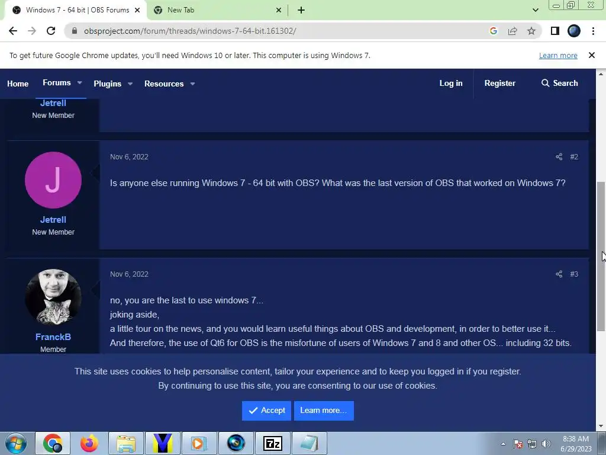Share post #3 via share icon
The image size is (606, 455).
(x=559, y=274)
